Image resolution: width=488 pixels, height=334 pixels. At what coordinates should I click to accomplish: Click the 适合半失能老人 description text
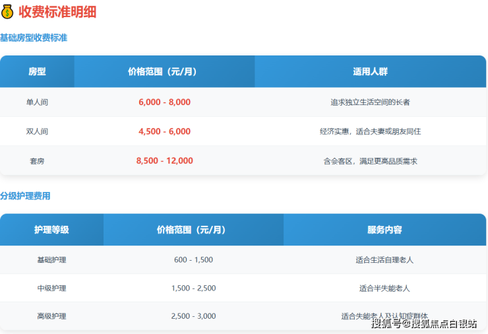pos(384,288)
